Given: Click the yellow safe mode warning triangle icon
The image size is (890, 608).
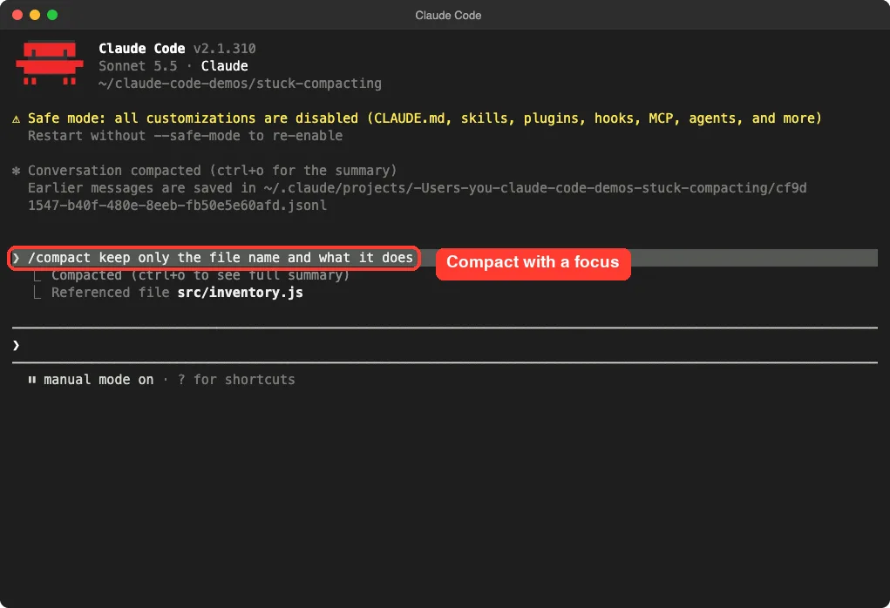Looking at the screenshot, I should (x=16, y=118).
